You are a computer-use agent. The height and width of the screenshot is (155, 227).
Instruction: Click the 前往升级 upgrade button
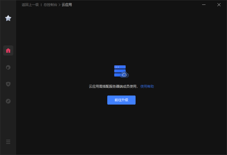tap(121, 100)
